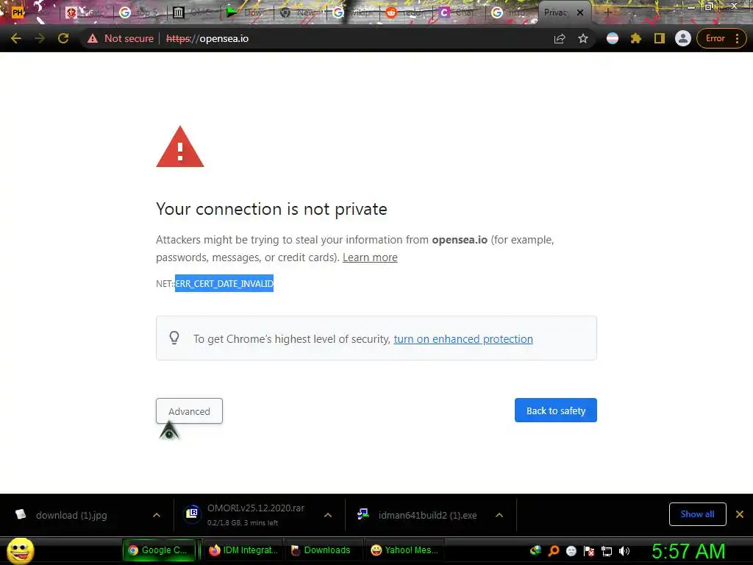753x565 pixels.
Task: Switch to the Google 'top 5' tab
Action: 139,13
